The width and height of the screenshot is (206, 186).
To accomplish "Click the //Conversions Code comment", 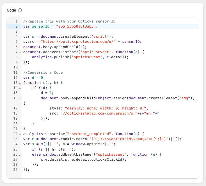I will [x=43, y=72].
